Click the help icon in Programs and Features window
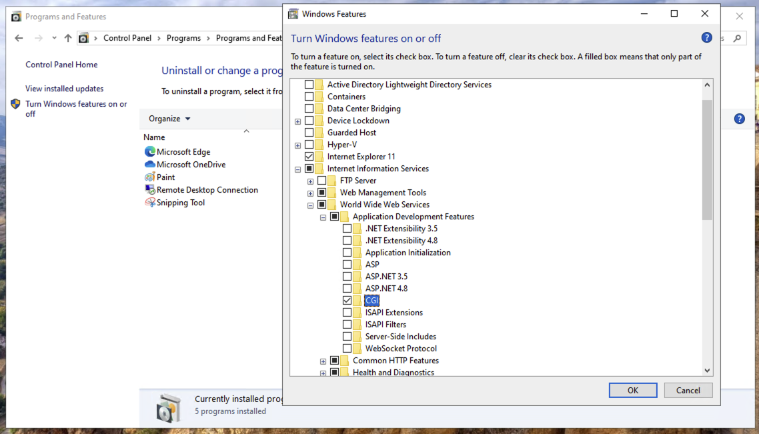The image size is (759, 434). [x=739, y=119]
